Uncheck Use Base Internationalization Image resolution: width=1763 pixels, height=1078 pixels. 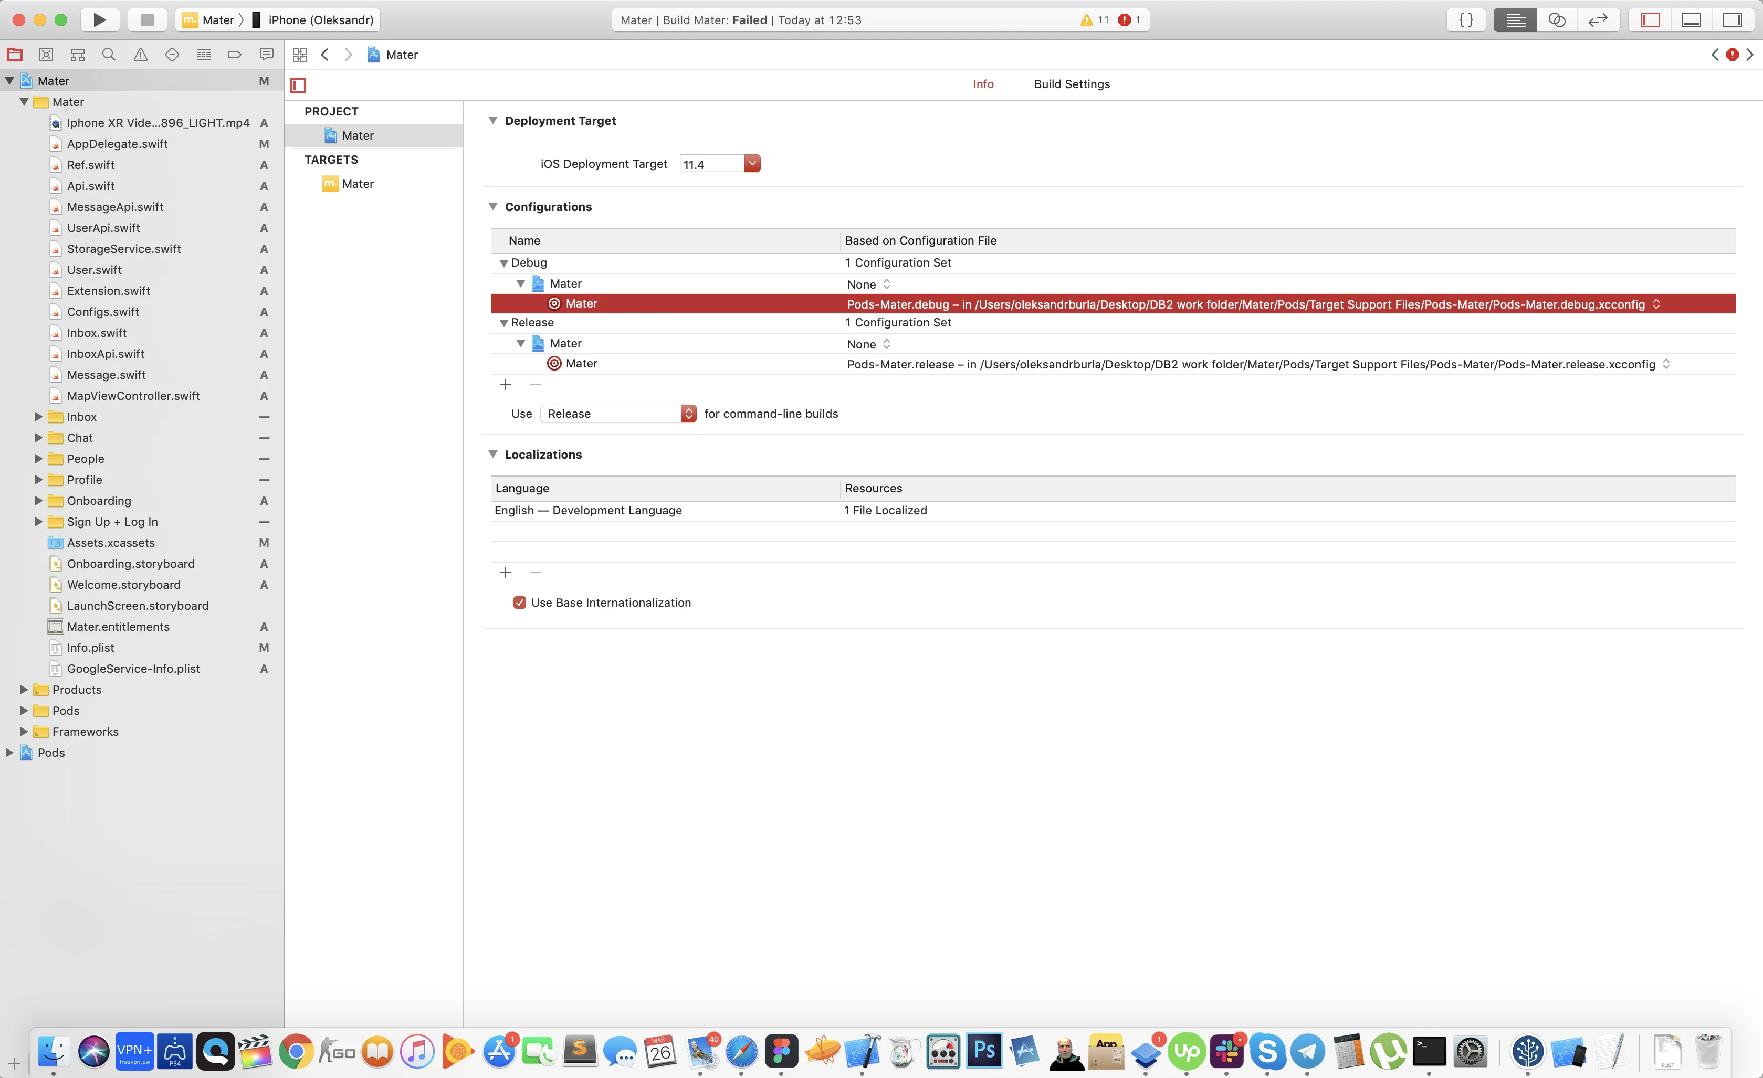[x=519, y=603]
